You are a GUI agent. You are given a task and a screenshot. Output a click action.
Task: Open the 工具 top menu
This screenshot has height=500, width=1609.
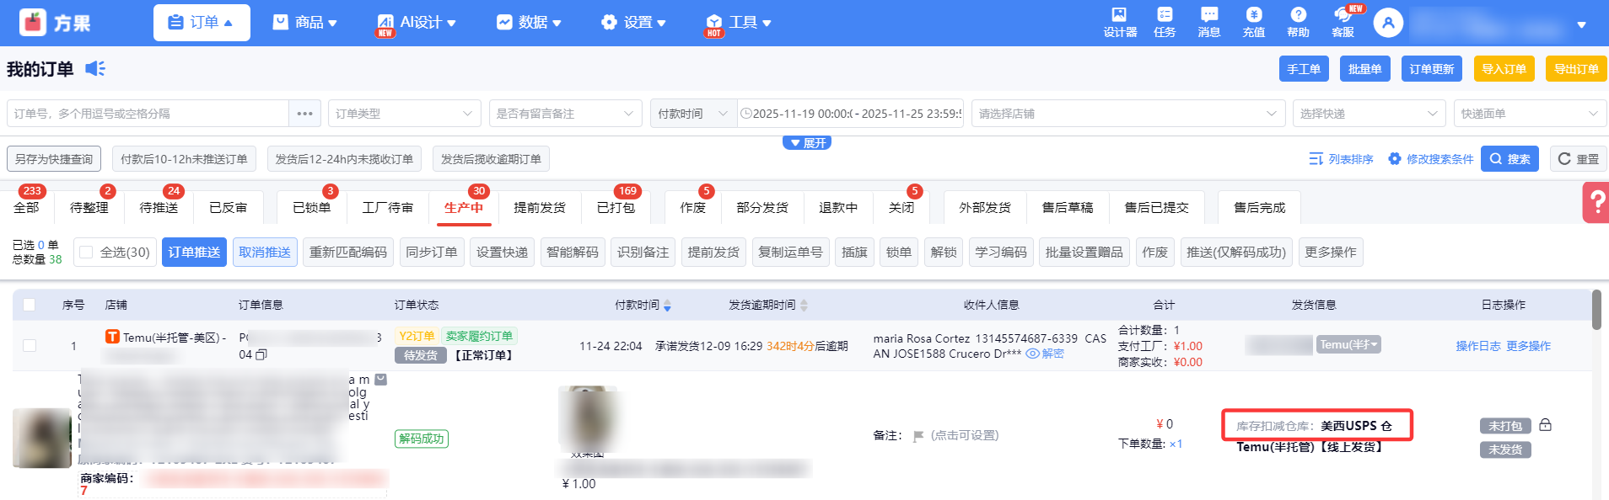(739, 23)
